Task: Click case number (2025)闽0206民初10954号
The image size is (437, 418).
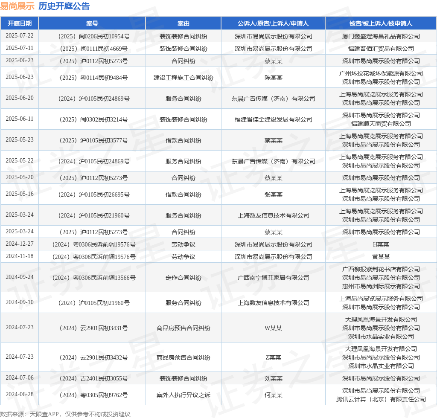Action: [x=94, y=36]
